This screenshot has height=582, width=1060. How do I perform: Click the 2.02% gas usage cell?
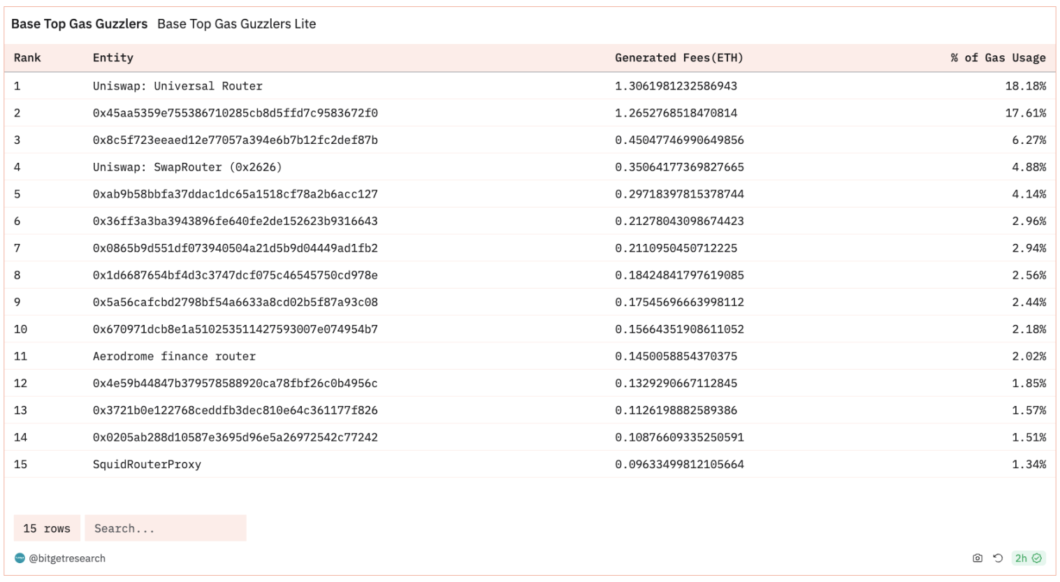click(x=1029, y=356)
